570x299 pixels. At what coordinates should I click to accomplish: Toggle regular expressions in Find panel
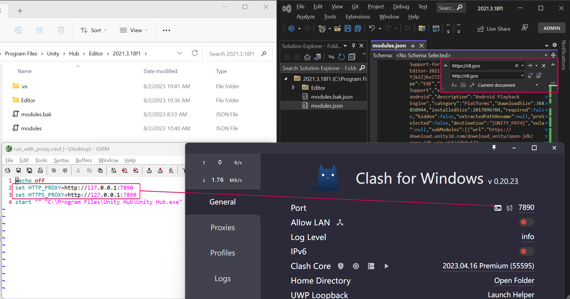[x=472, y=85]
